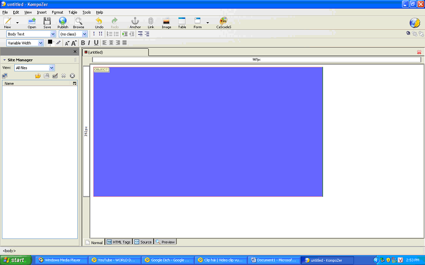Click the edit sites icon in Site Manager
The height and width of the screenshot is (265, 425).
[x=5, y=76]
